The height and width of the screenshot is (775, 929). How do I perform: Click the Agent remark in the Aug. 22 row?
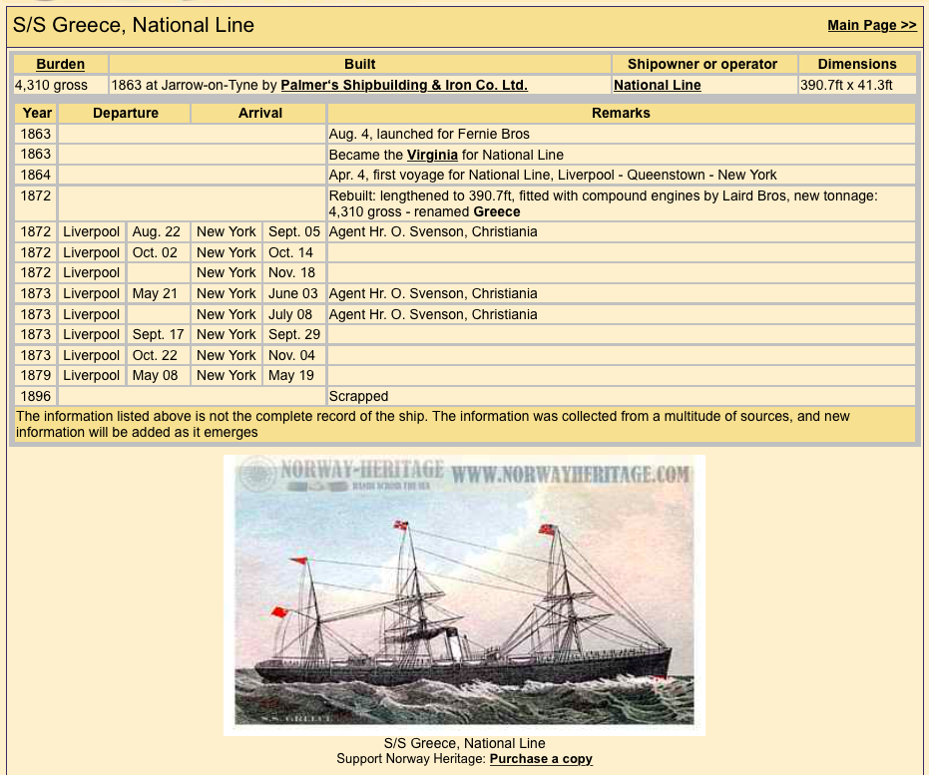pos(433,232)
